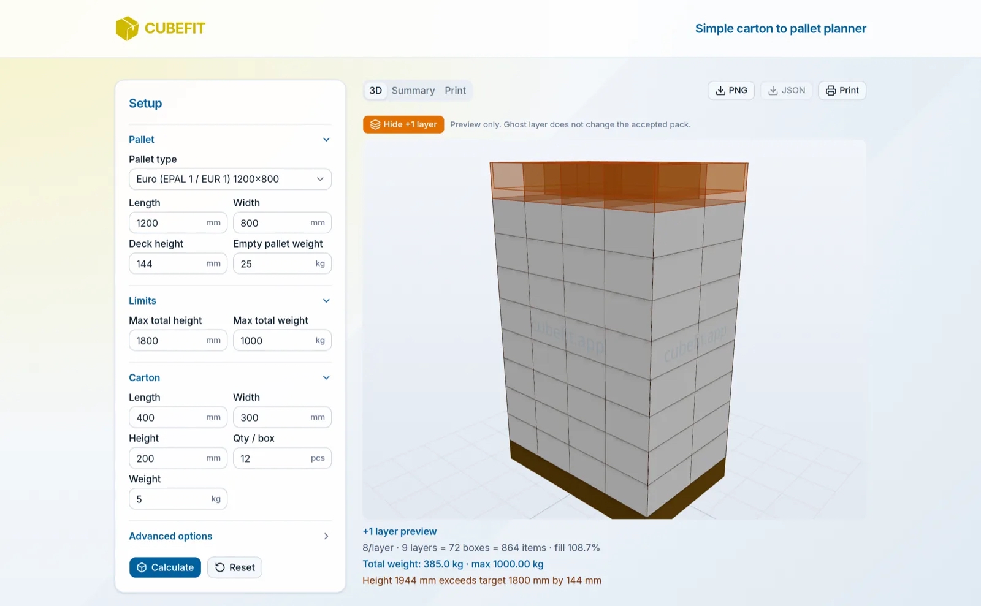The width and height of the screenshot is (981, 606).
Task: Edit the carton Width field 300
Action: (x=282, y=417)
